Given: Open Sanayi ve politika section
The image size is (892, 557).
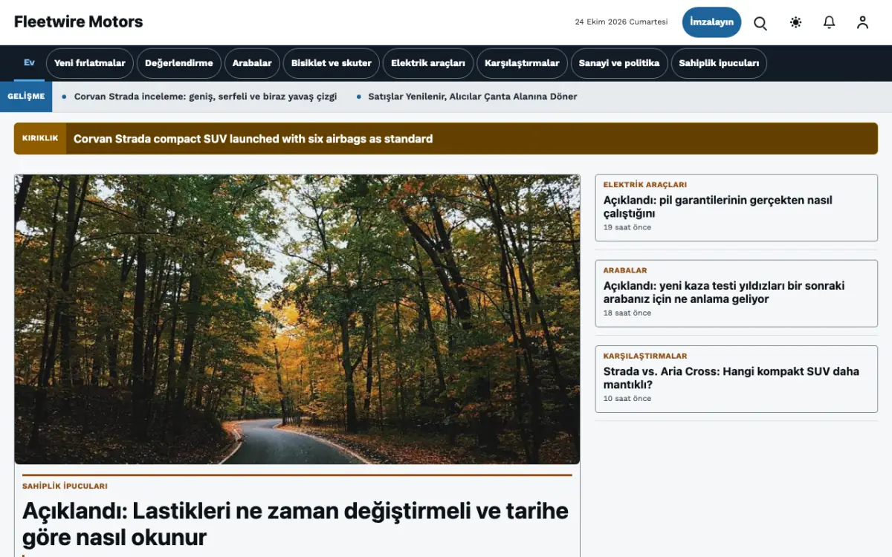Looking at the screenshot, I should click(619, 63).
